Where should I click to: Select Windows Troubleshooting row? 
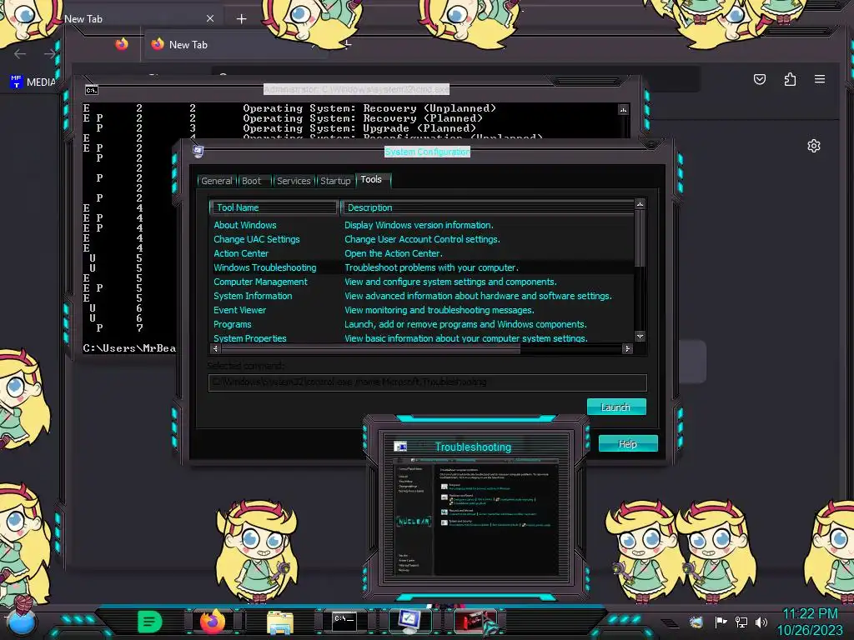[x=422, y=267]
